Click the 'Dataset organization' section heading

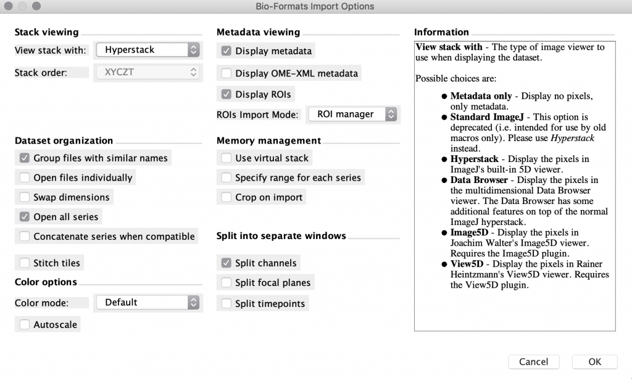click(x=64, y=141)
